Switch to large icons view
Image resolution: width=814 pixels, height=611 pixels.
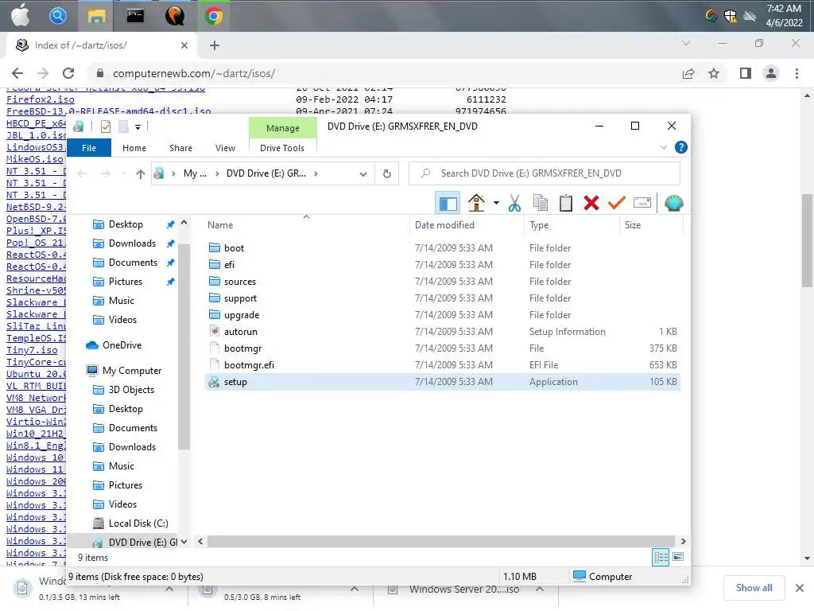point(677,557)
